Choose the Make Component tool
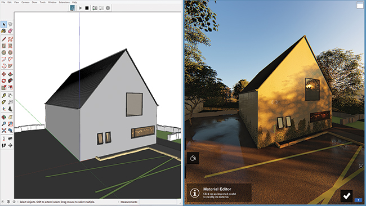This screenshot has width=366, height=206. pyautogui.click(x=10, y=24)
